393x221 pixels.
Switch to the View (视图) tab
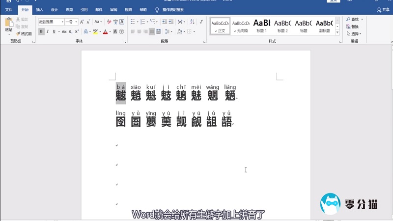[128, 10]
